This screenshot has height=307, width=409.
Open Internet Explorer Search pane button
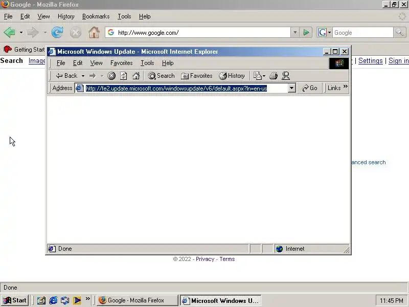161,76
